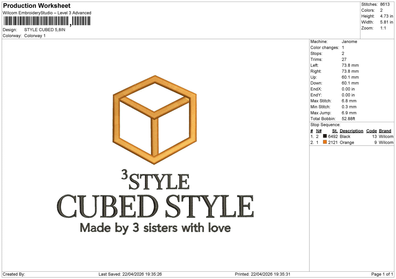Click the 'Description' column header

click(351, 131)
